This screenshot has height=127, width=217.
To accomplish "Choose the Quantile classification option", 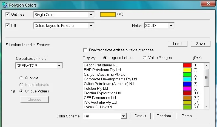I will pyautogui.click(x=21, y=78).
